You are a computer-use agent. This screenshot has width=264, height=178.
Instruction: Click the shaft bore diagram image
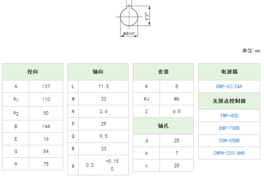[x=133, y=18]
